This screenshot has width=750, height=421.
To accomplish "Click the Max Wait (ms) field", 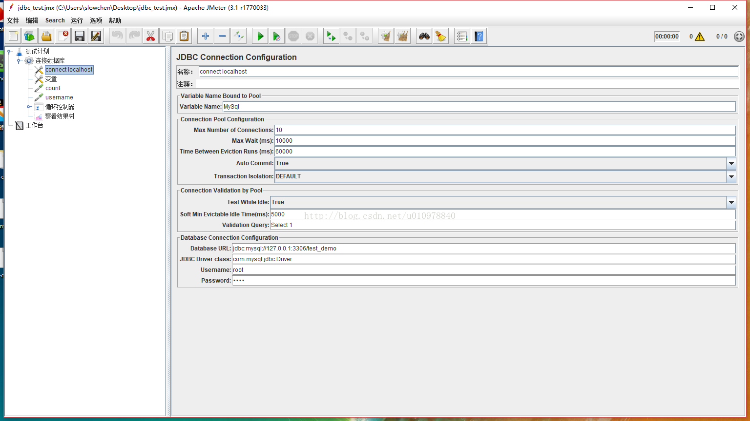I will coord(505,141).
